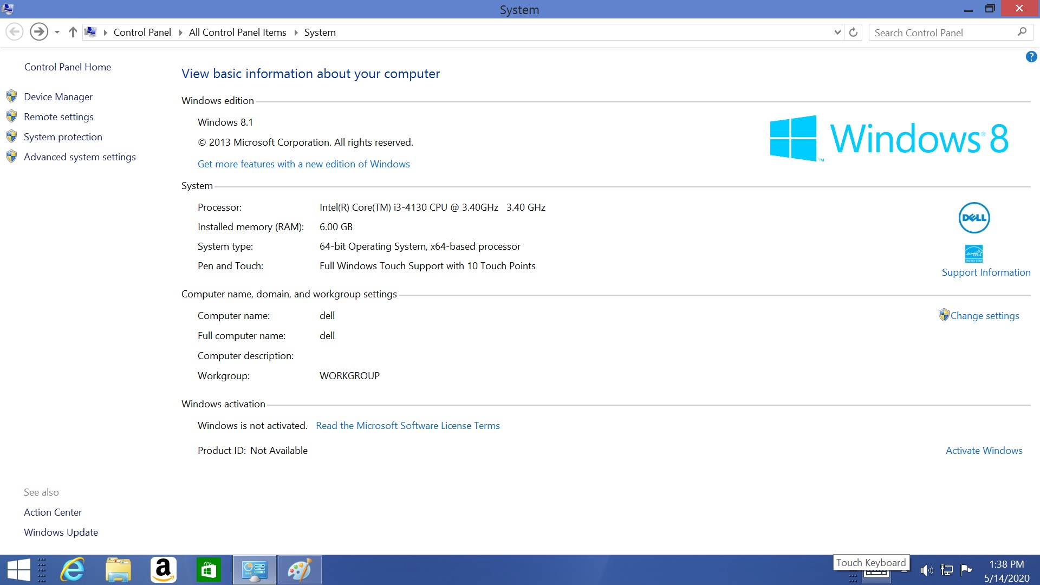The image size is (1040, 585).
Task: Click the help question mark icon
Action: (x=1031, y=56)
